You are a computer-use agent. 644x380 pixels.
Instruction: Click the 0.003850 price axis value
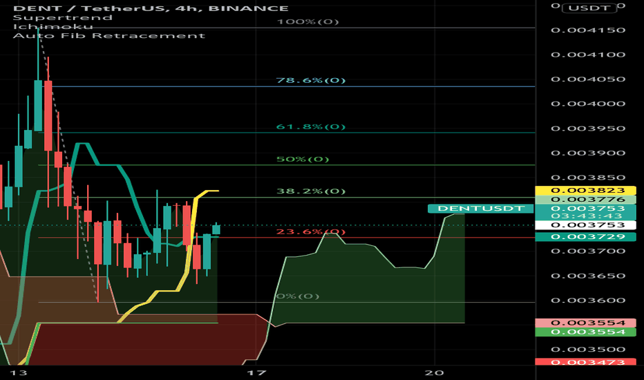point(588,178)
